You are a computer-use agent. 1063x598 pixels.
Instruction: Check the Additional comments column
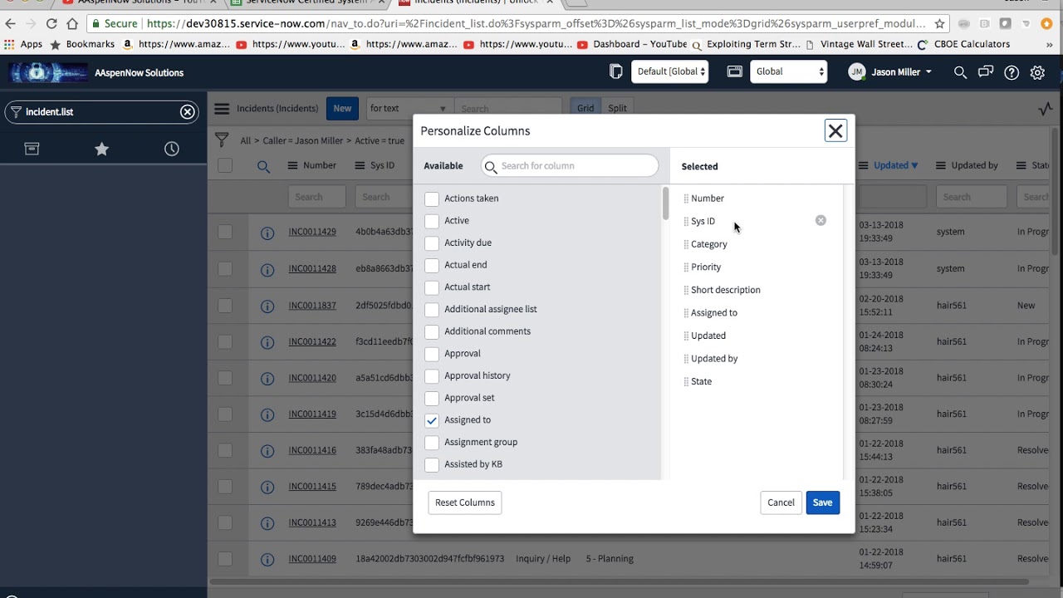point(432,331)
